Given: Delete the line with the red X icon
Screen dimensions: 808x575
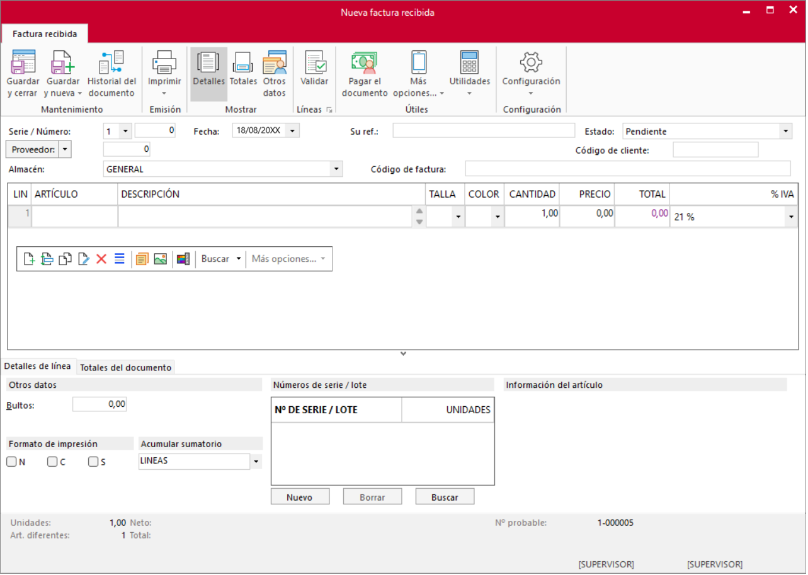Looking at the screenshot, I should tap(101, 259).
